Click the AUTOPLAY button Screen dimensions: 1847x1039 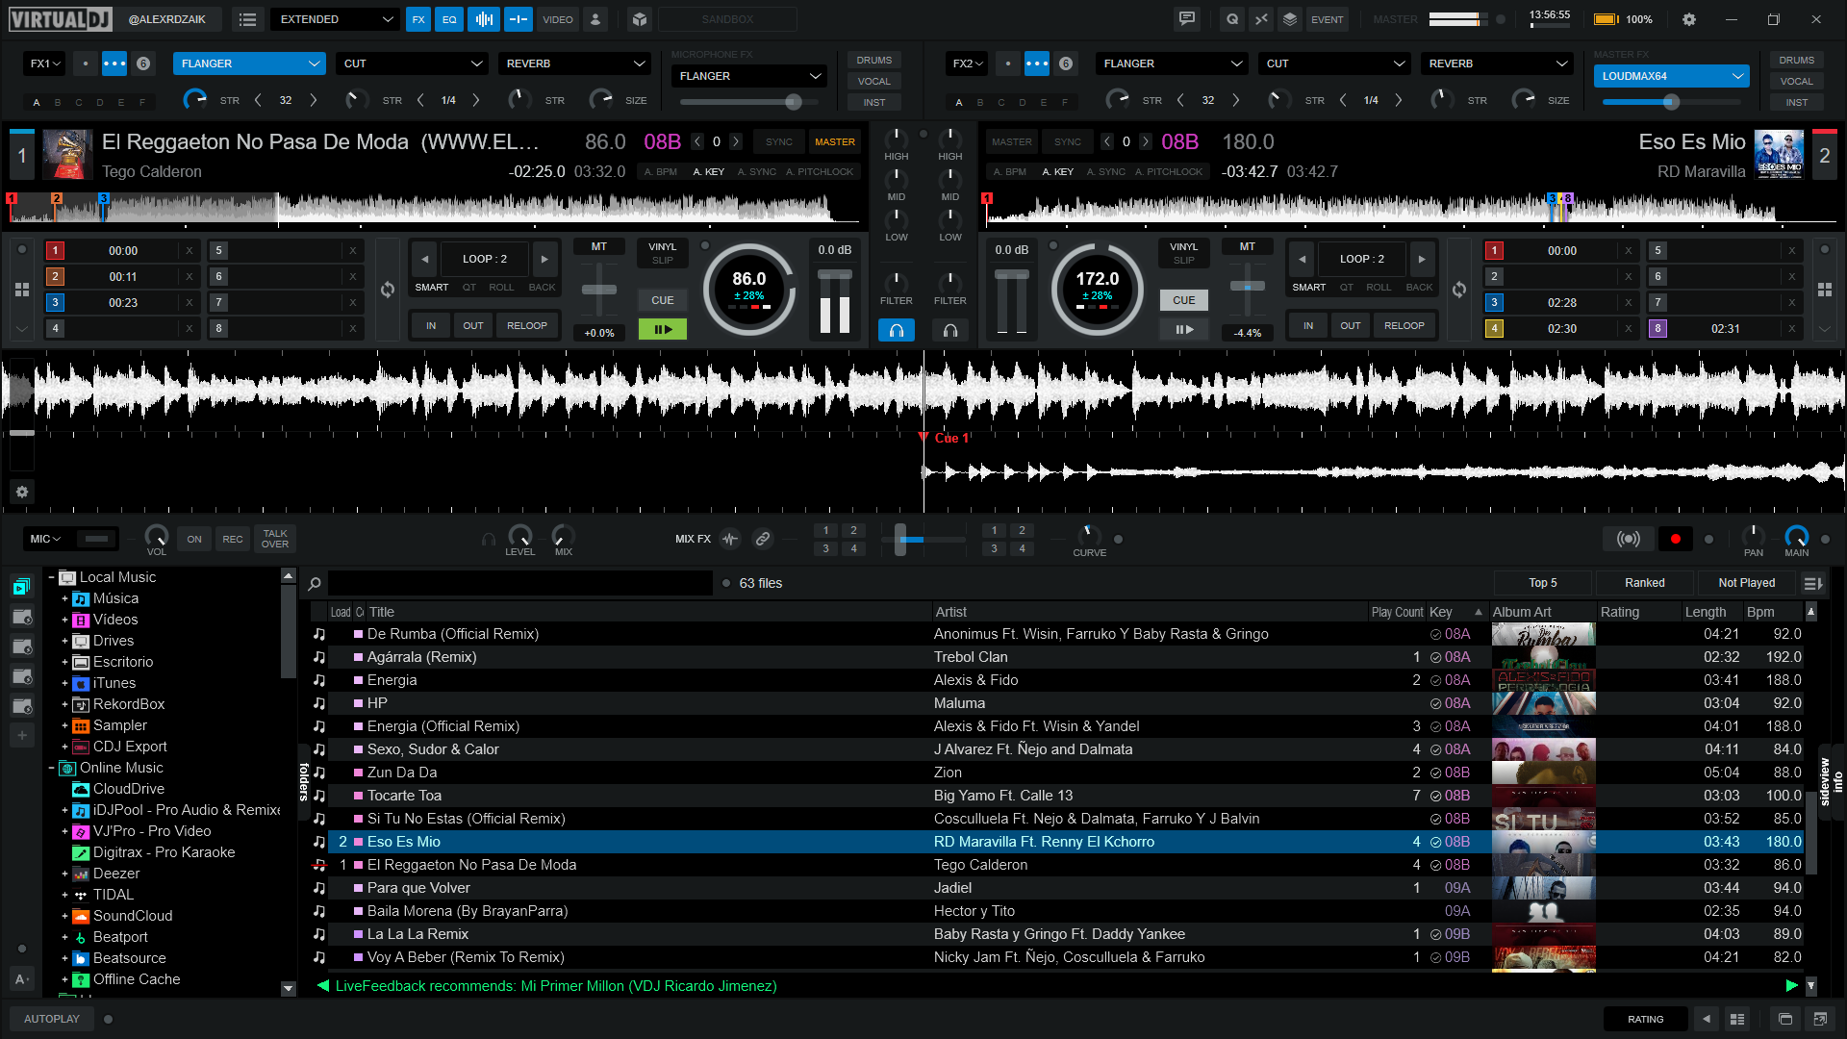pyautogui.click(x=52, y=1019)
